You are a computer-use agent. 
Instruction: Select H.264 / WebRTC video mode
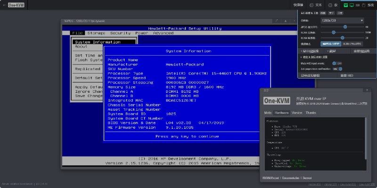(x=352, y=44)
